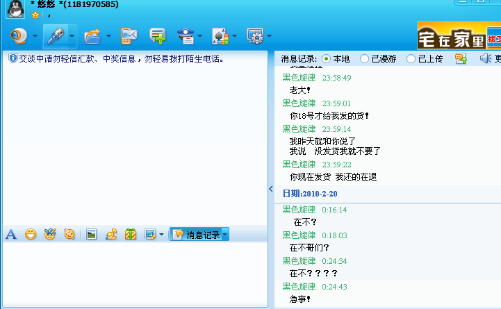
Task: Click the message 老大!
Action: (x=299, y=90)
